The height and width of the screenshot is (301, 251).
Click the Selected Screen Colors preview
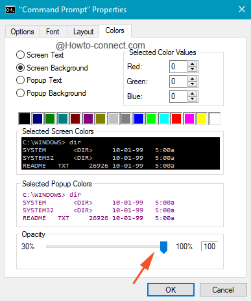point(121,153)
